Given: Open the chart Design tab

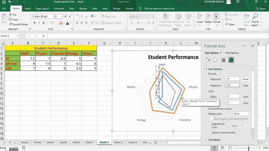Looking at the screenshot, I should pyautogui.click(x=117, y=8).
